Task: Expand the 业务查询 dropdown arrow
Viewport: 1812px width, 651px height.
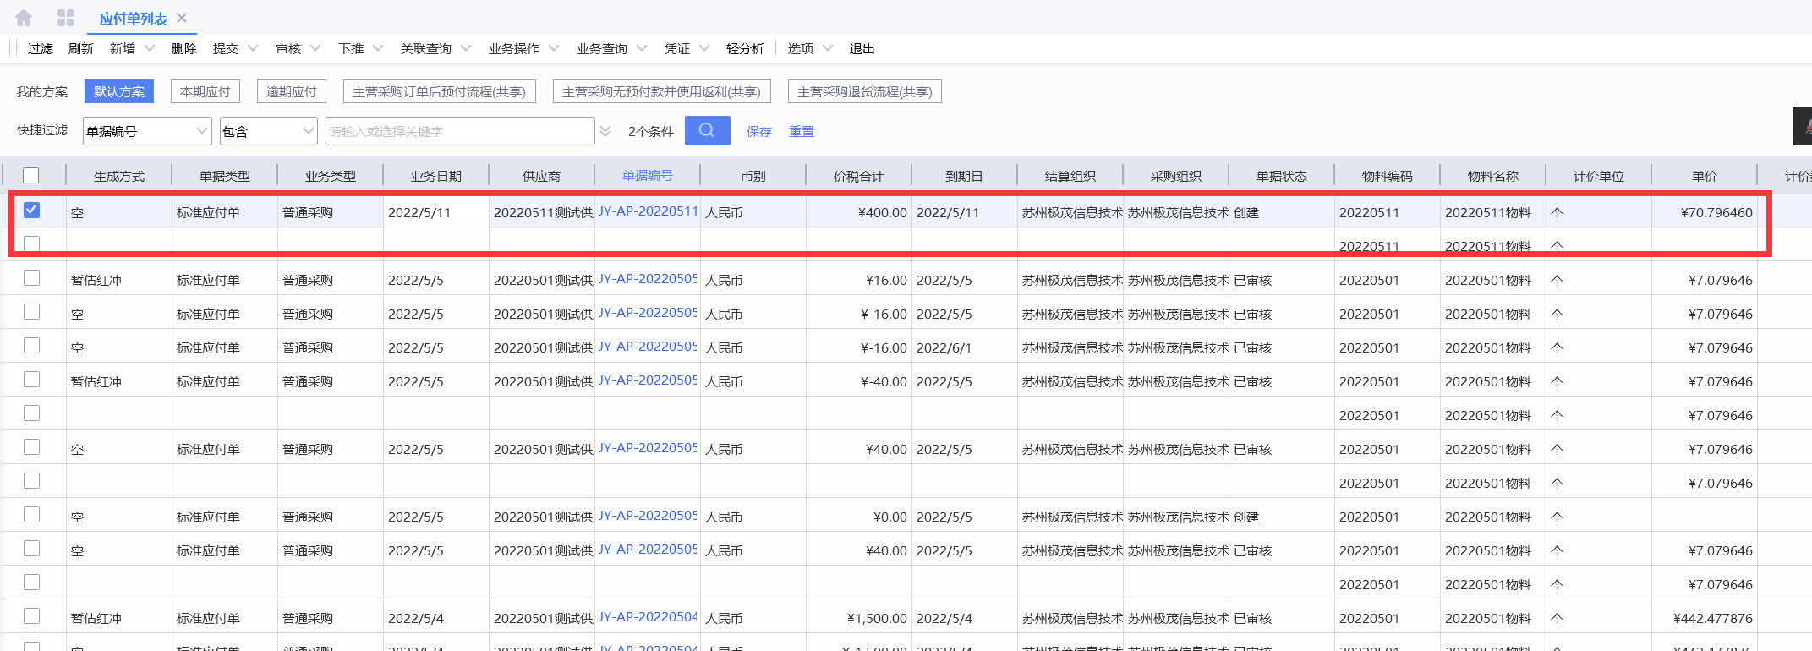Action: 642,48
